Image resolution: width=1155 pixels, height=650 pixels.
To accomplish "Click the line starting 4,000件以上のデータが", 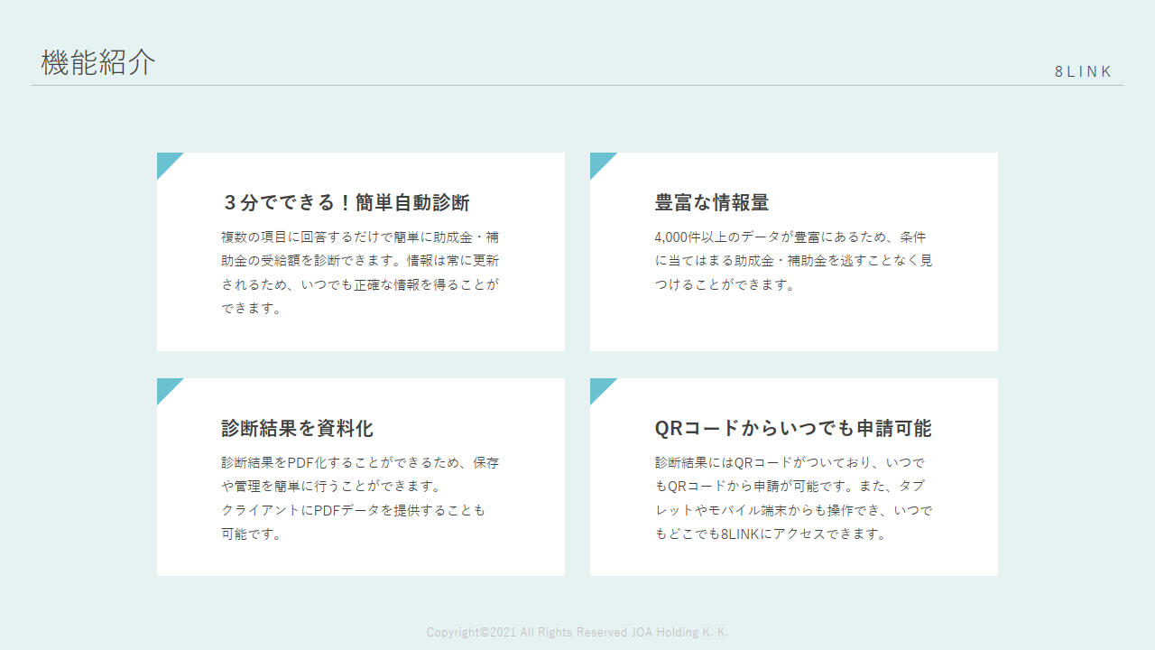I will click(790, 237).
